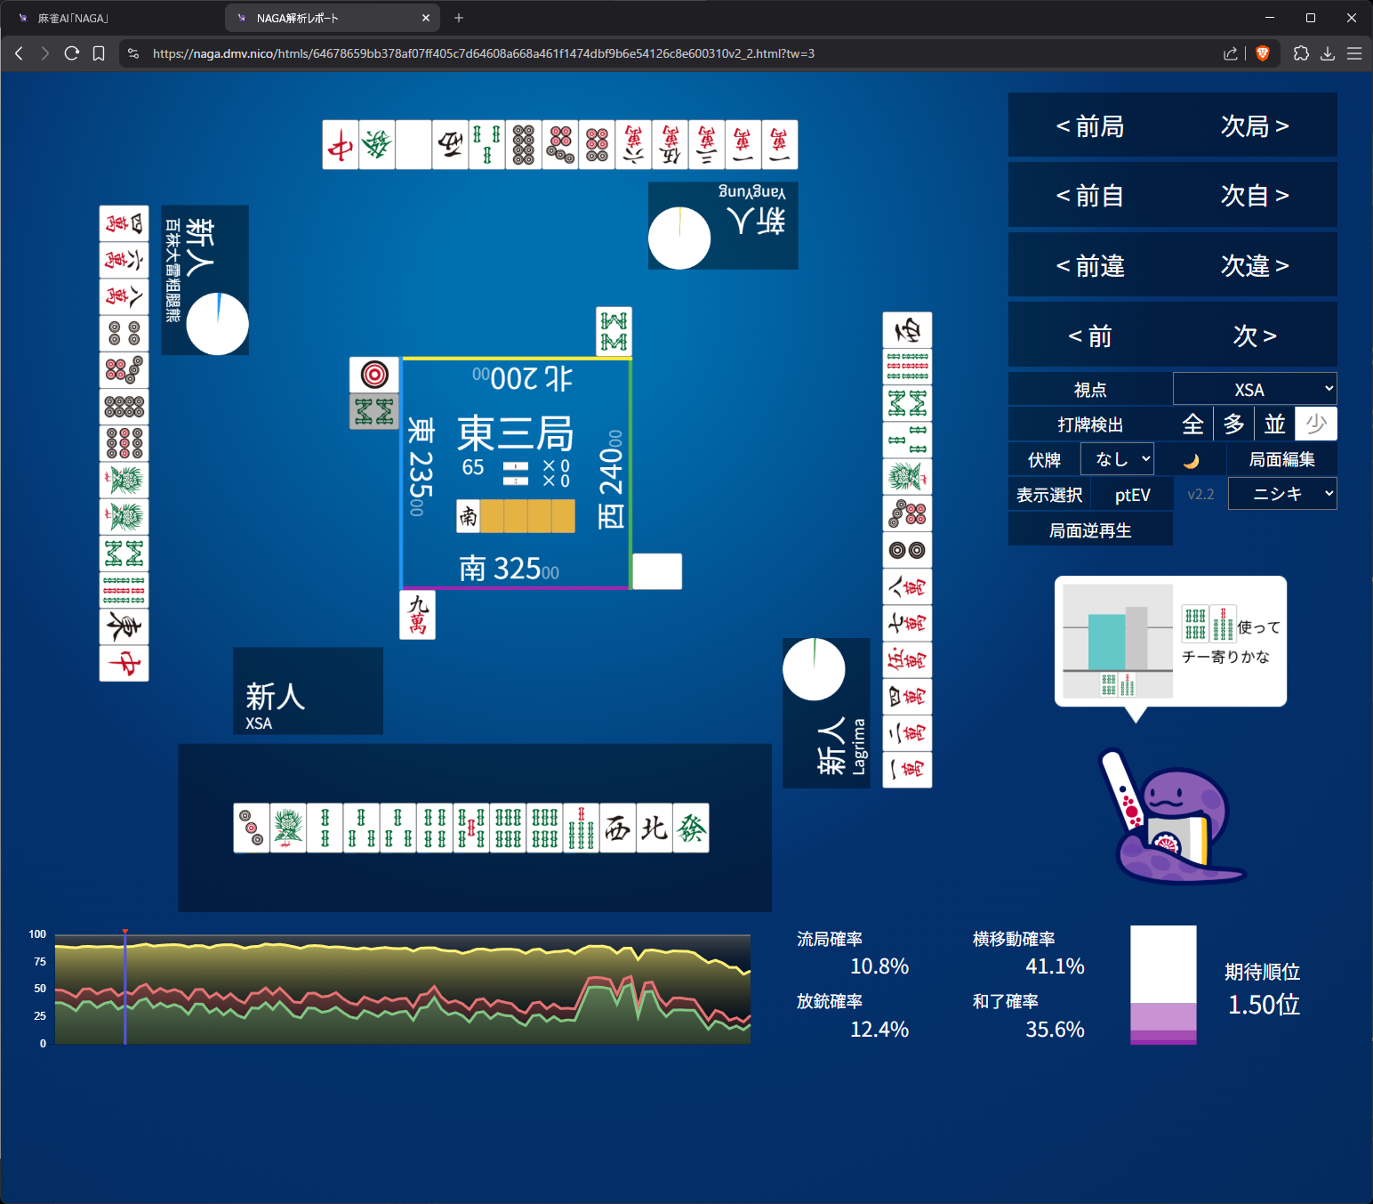Toggle dark mode with the moon icon
Image resolution: width=1373 pixels, height=1204 pixels.
tap(1191, 460)
